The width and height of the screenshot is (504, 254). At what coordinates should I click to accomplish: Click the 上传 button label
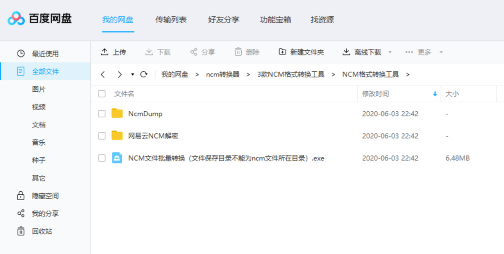(x=119, y=52)
